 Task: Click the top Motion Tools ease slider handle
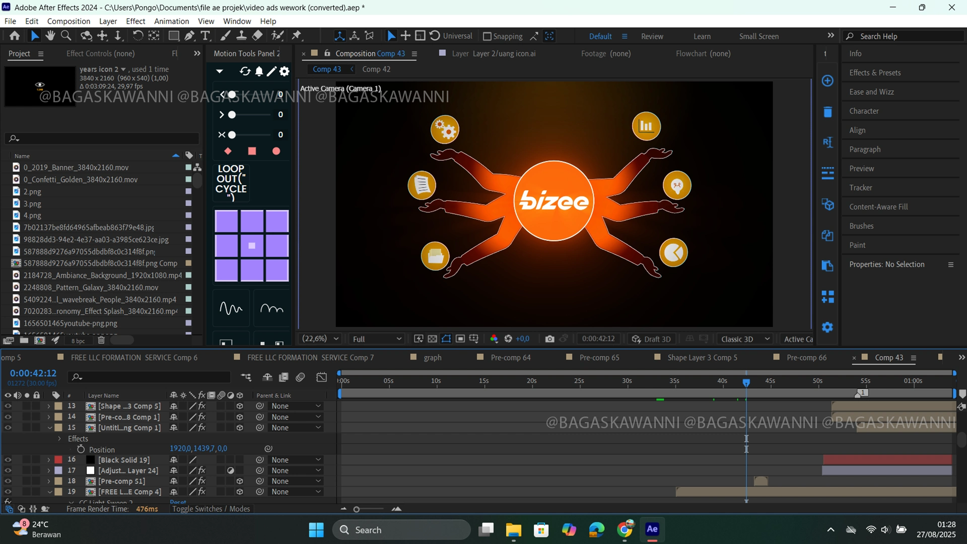click(x=232, y=95)
